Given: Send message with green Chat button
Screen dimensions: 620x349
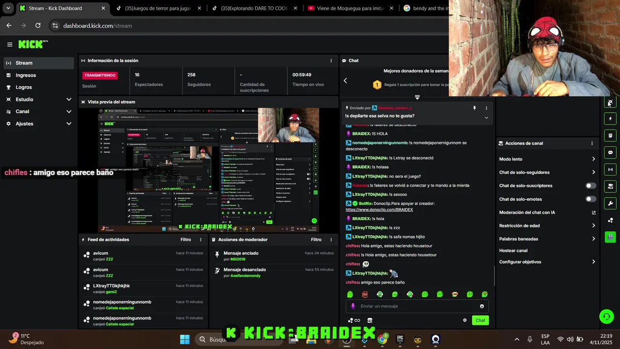Looking at the screenshot, I should 480,320.
